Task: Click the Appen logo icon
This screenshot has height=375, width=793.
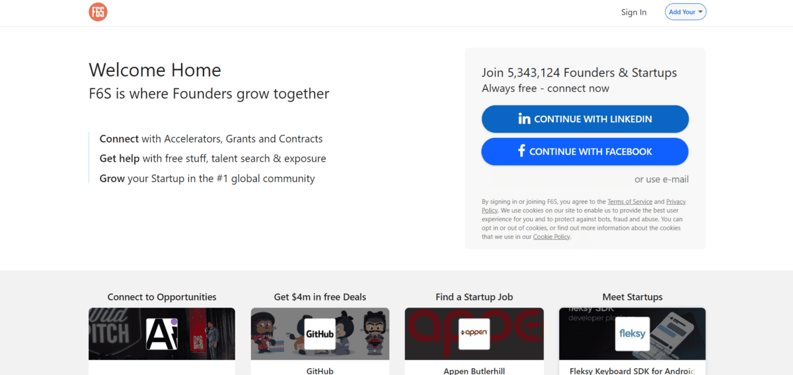Action: click(474, 333)
